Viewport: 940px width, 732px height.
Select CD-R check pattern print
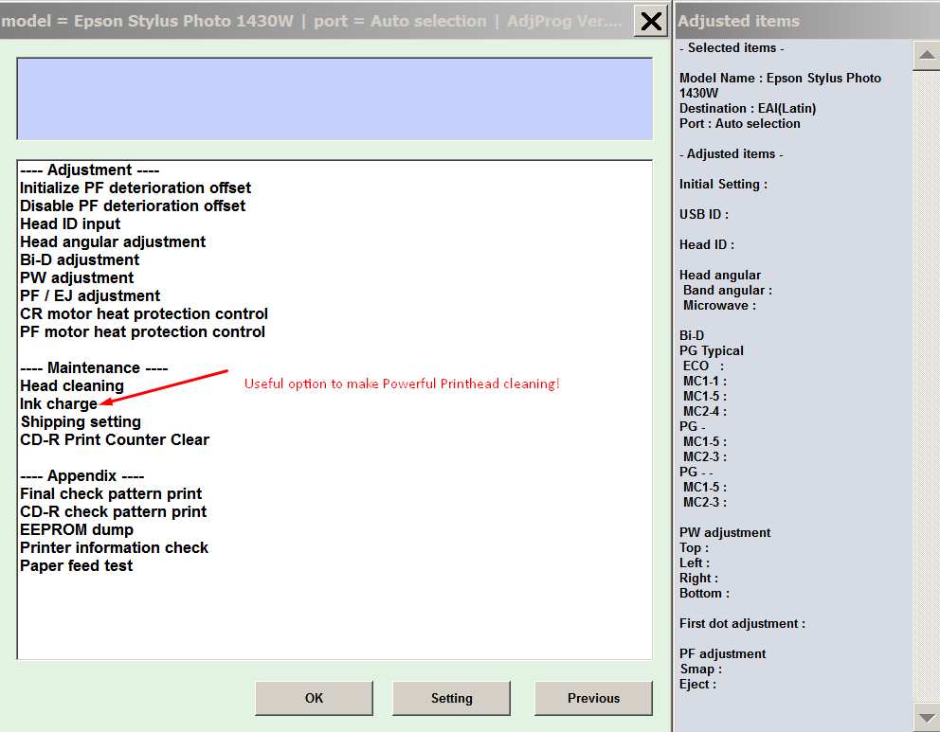(x=114, y=511)
